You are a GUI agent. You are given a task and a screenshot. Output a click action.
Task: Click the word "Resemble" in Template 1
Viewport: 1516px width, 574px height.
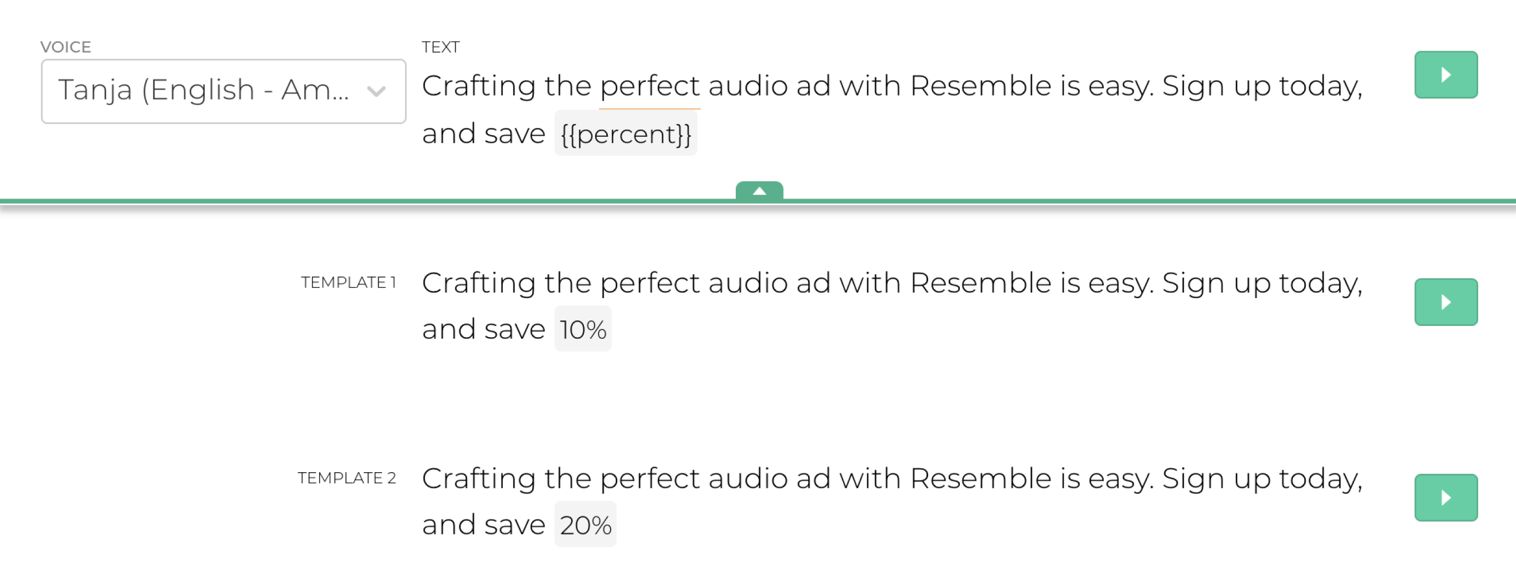point(980,283)
